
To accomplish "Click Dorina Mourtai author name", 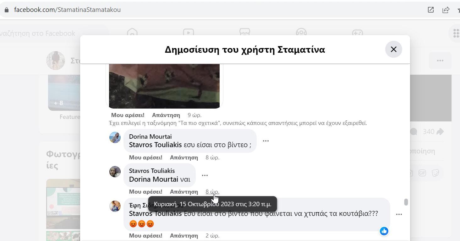I will click(150, 137).
